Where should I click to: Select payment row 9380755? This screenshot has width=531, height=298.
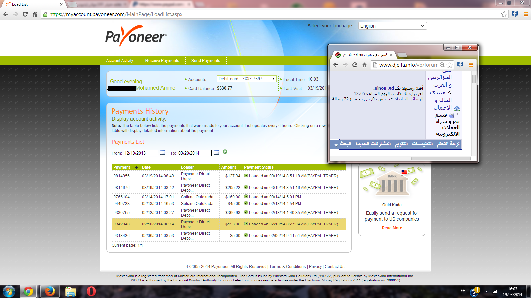pyautogui.click(x=229, y=213)
